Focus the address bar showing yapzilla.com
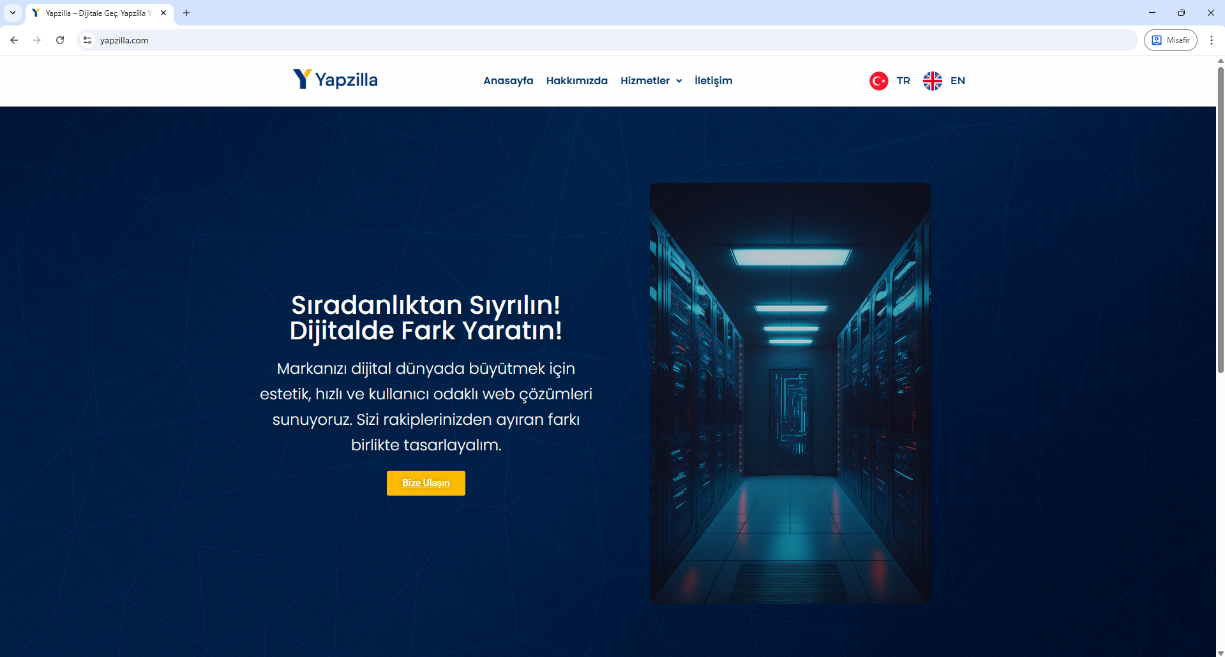1225x657 pixels. coord(606,40)
